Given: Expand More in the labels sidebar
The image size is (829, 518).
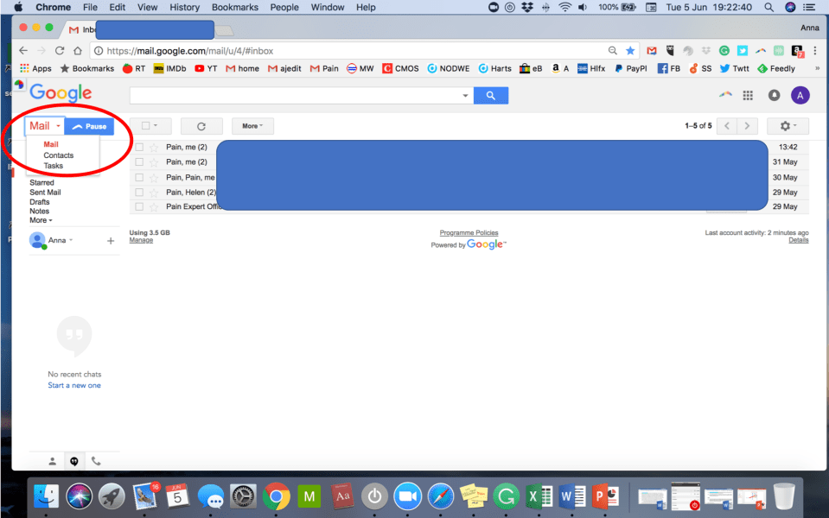Looking at the screenshot, I should tap(39, 220).
